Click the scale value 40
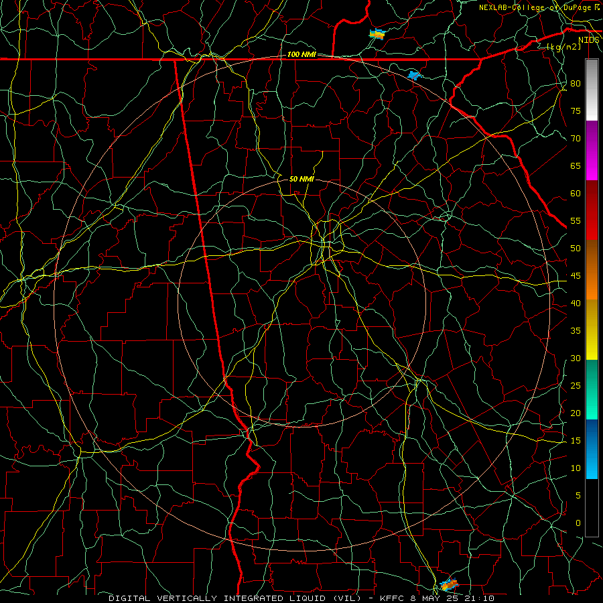 576,304
